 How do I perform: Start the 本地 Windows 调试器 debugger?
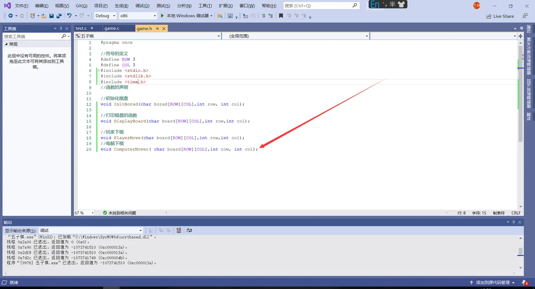(x=185, y=16)
